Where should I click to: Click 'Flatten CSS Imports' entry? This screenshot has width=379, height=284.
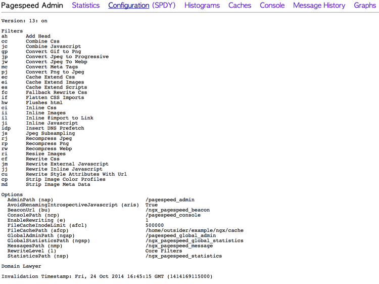point(55,97)
